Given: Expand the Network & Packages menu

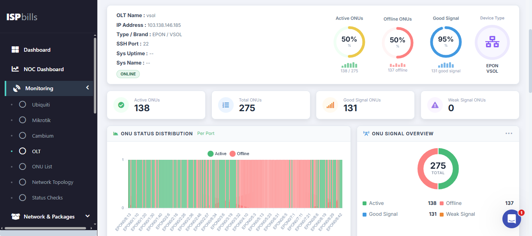Looking at the screenshot, I should 87,216.
